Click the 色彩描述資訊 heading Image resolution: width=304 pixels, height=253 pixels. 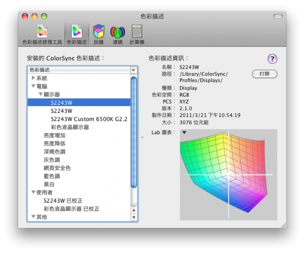coord(169,58)
